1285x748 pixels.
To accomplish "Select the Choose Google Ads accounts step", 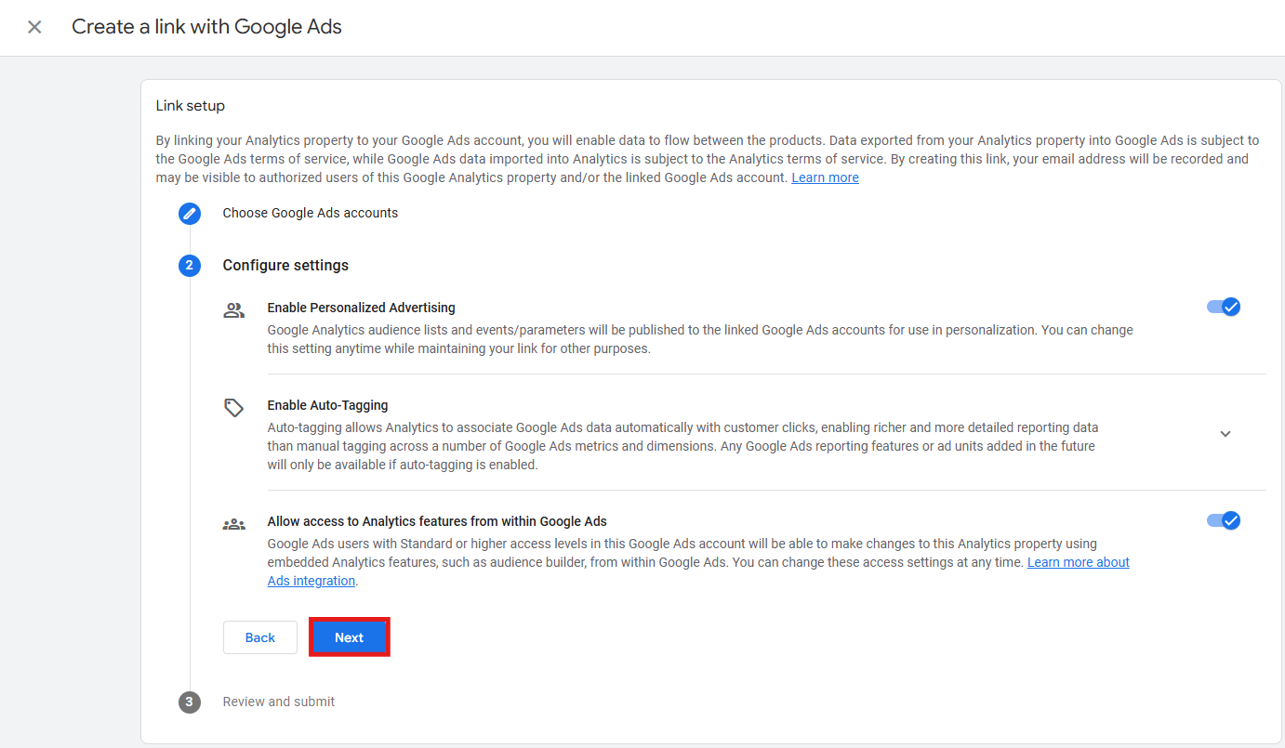I will 311,213.
